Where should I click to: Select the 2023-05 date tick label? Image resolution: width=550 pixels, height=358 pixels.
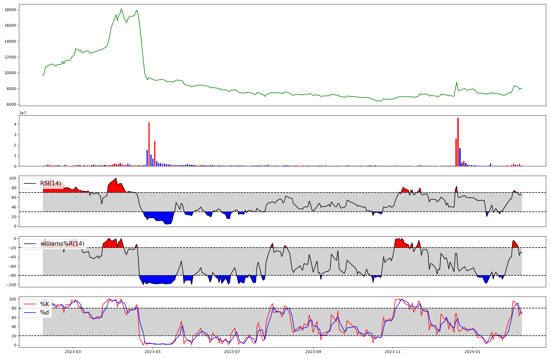[x=152, y=352]
